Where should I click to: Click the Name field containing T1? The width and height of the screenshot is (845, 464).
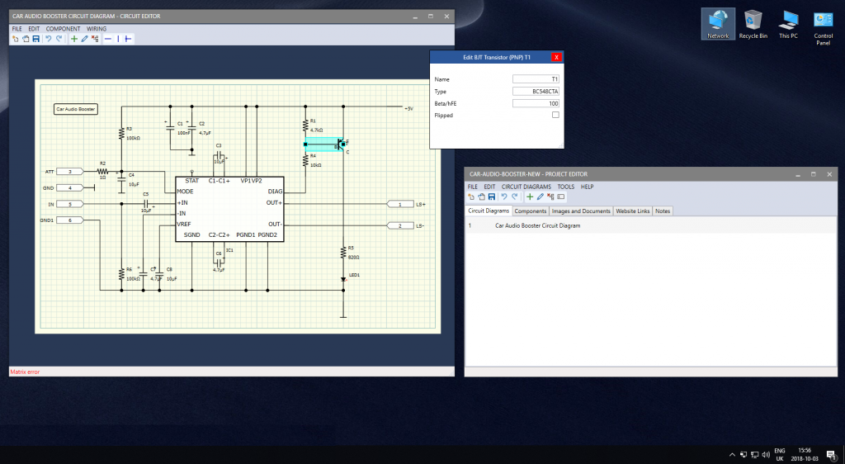[x=536, y=78]
